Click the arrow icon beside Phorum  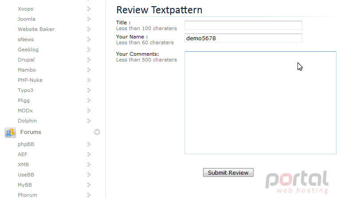pyautogui.click(x=89, y=195)
